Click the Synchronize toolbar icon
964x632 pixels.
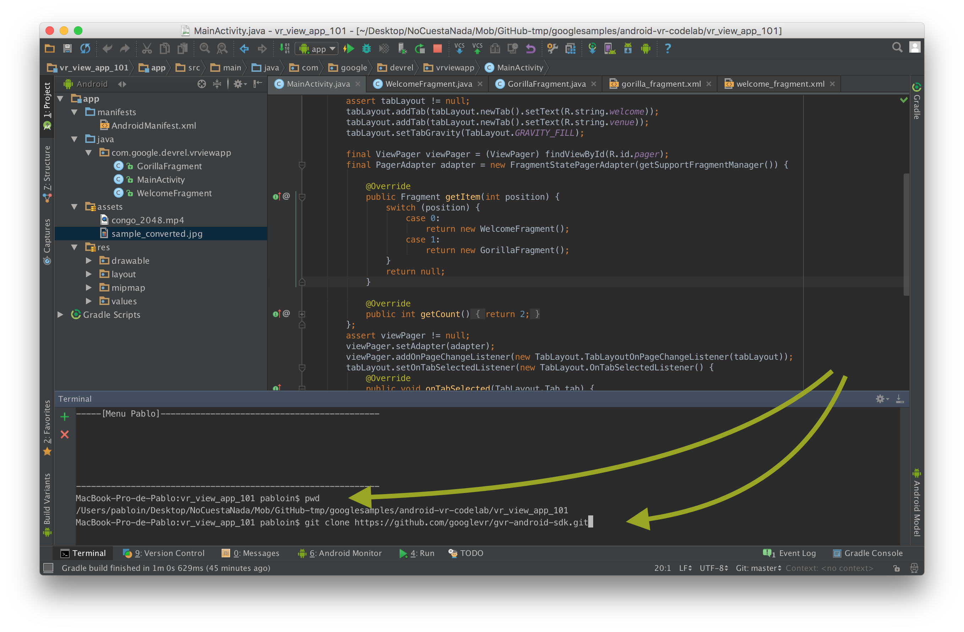(85, 49)
